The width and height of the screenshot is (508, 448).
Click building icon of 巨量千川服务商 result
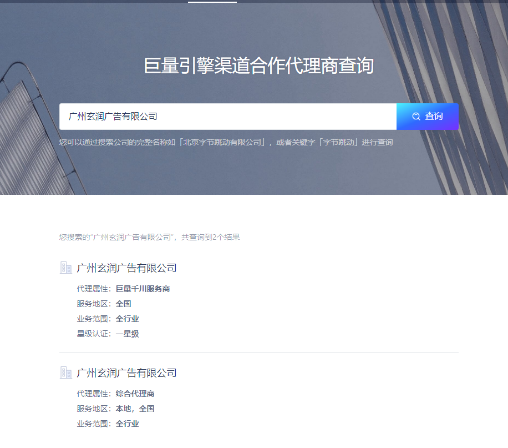(66, 268)
